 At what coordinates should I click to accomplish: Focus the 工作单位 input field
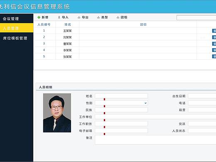(155, 117)
